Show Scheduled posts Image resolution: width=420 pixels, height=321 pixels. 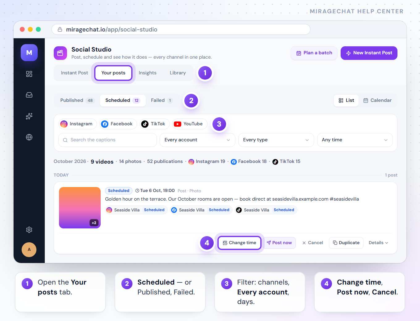tap(123, 100)
